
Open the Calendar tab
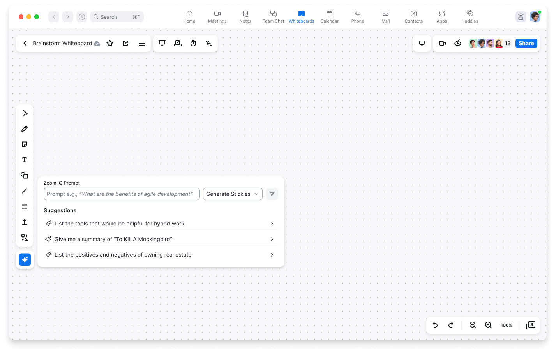[x=330, y=17]
